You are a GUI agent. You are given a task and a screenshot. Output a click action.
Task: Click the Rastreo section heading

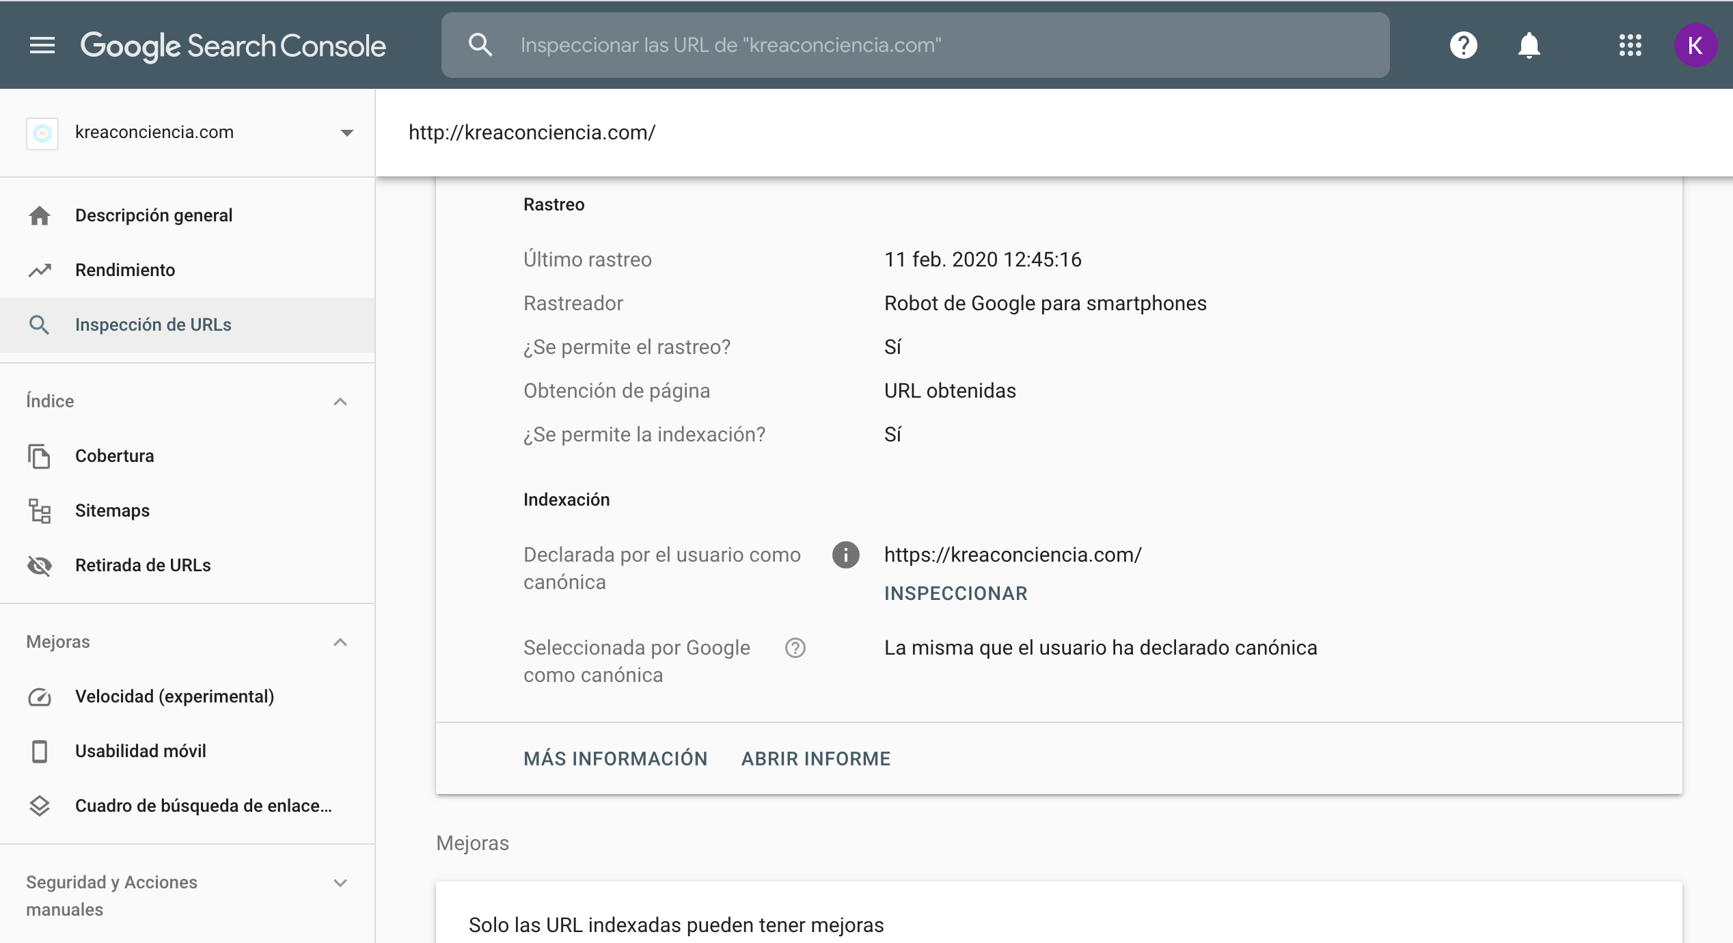[554, 204]
